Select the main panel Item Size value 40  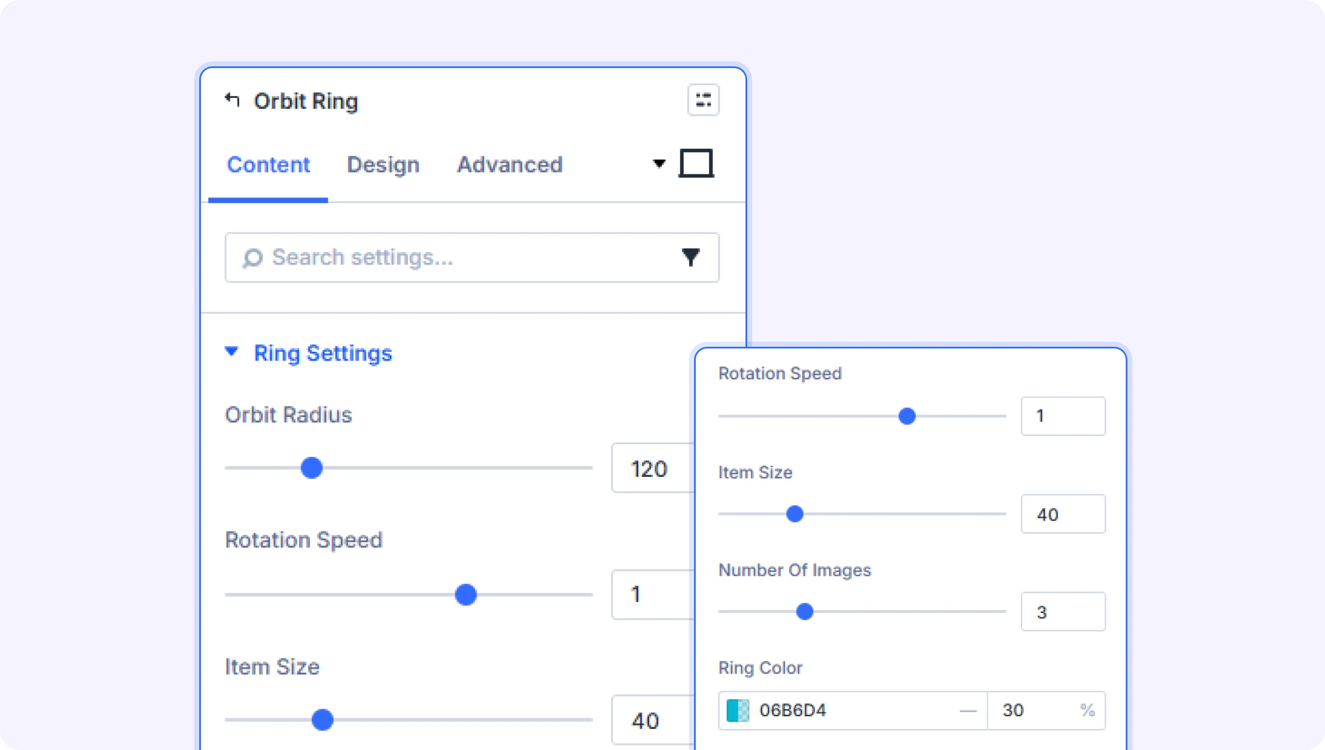point(653,720)
